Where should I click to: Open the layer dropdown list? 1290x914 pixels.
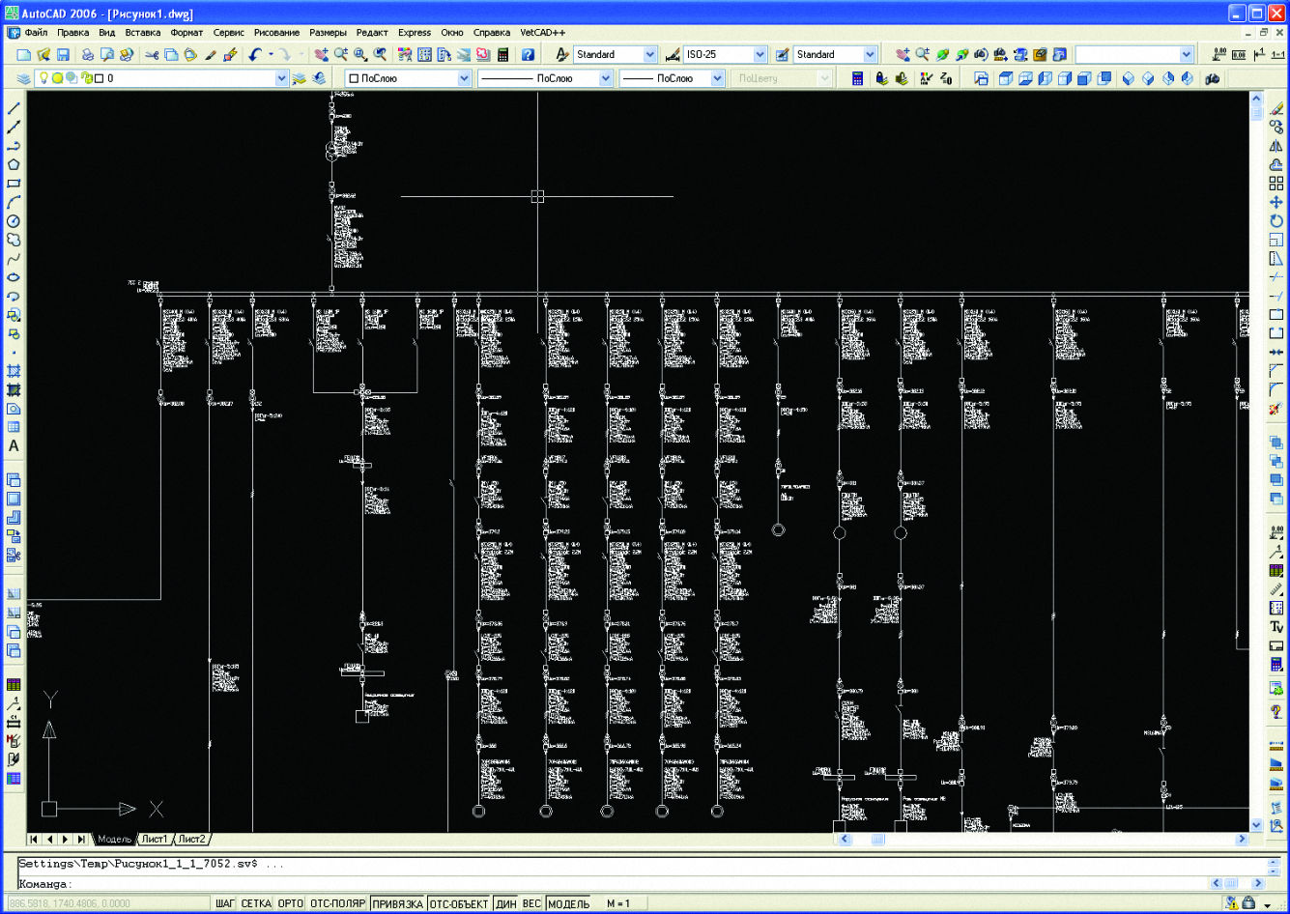click(281, 78)
